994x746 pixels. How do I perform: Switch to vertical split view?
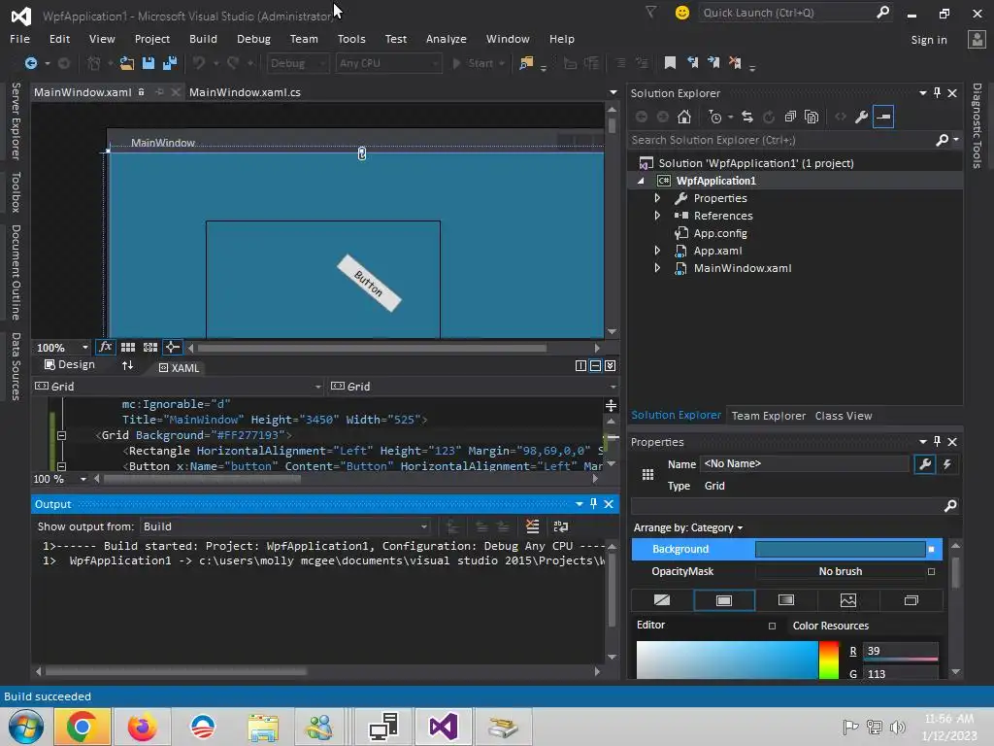tap(580, 366)
